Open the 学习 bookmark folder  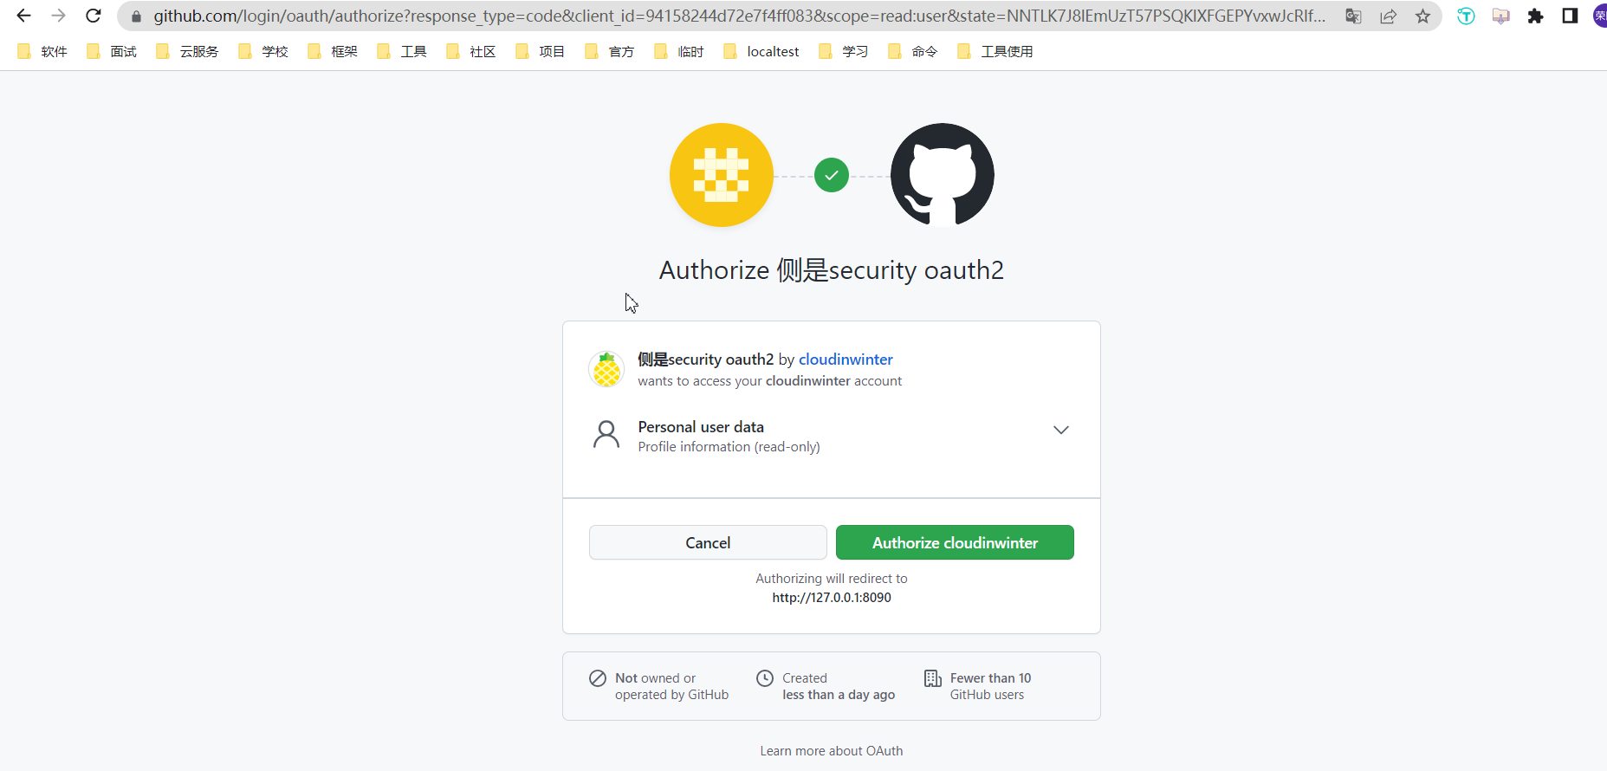[844, 51]
